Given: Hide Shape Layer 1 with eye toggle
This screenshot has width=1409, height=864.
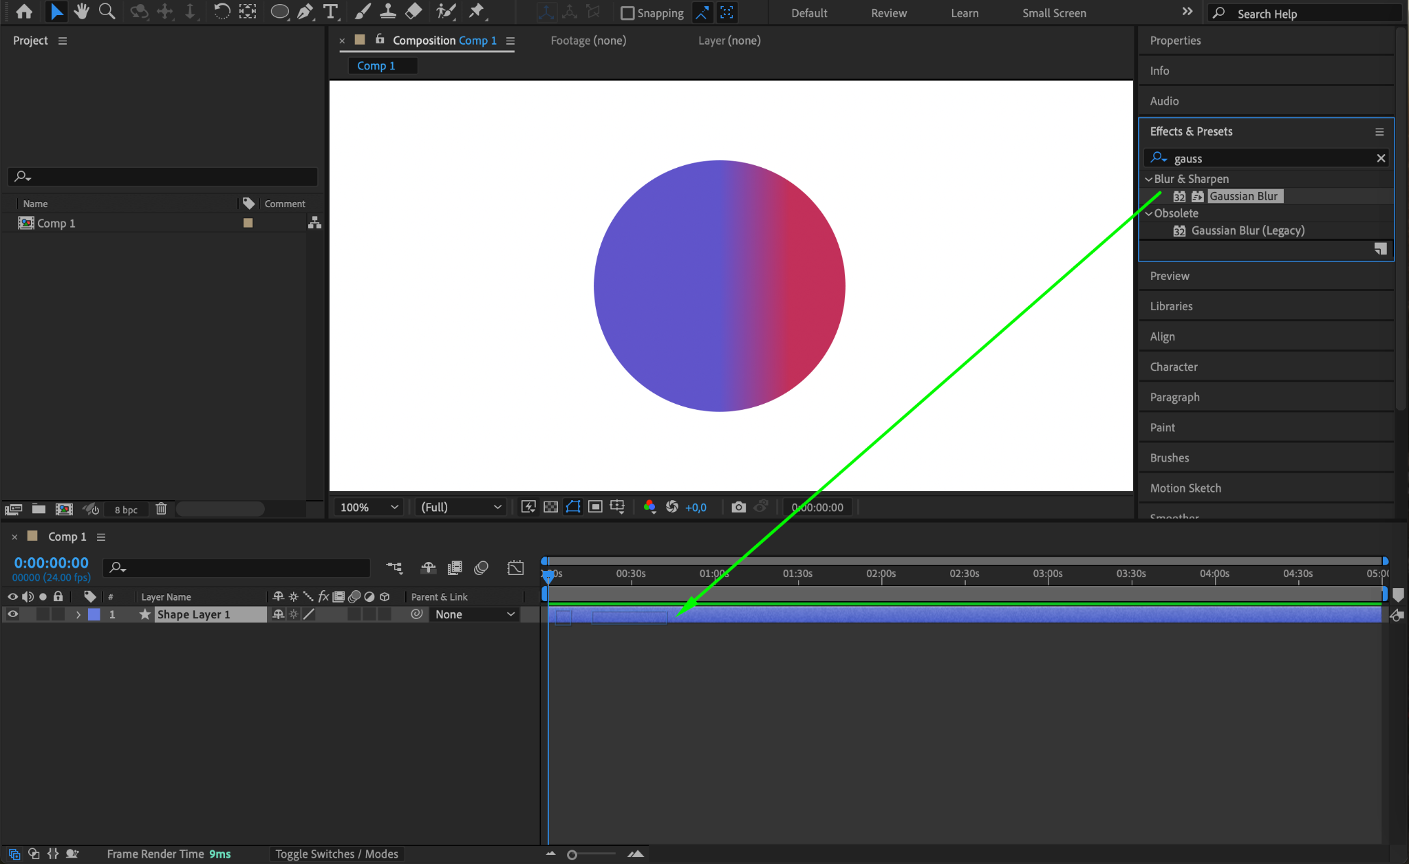Looking at the screenshot, I should (12, 614).
